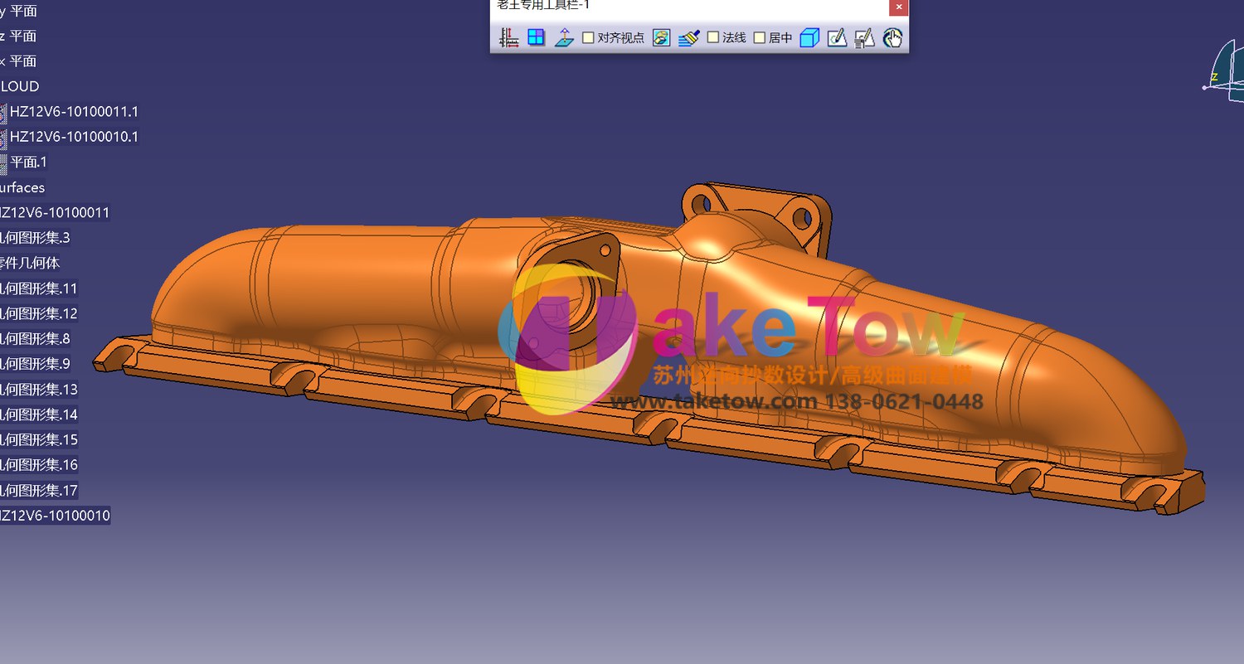Click the framed shape picture icon

[x=661, y=37]
